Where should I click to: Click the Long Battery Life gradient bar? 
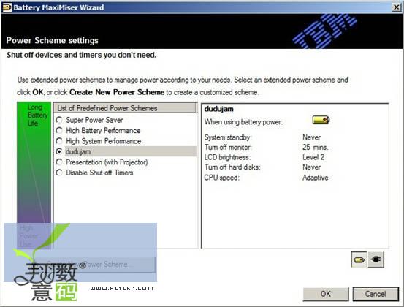[34, 175]
